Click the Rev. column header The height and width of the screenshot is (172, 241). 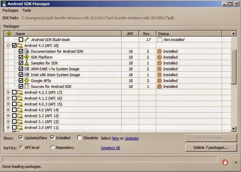(147, 33)
